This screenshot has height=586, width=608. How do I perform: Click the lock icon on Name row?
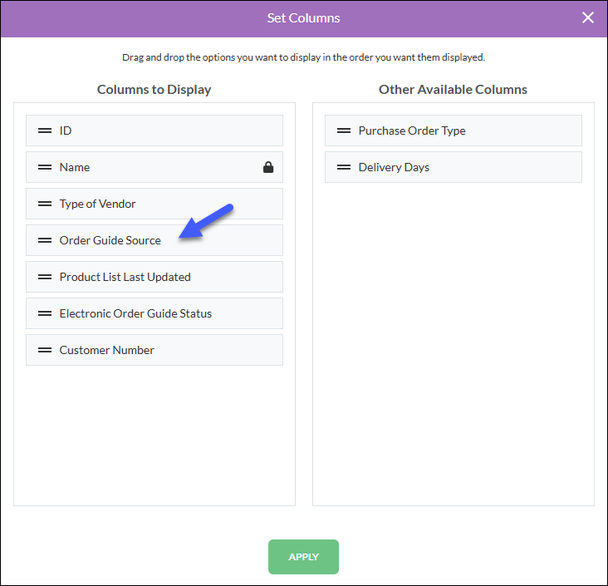(268, 167)
